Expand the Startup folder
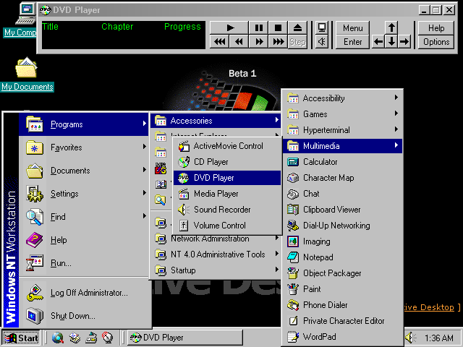 (x=216, y=270)
